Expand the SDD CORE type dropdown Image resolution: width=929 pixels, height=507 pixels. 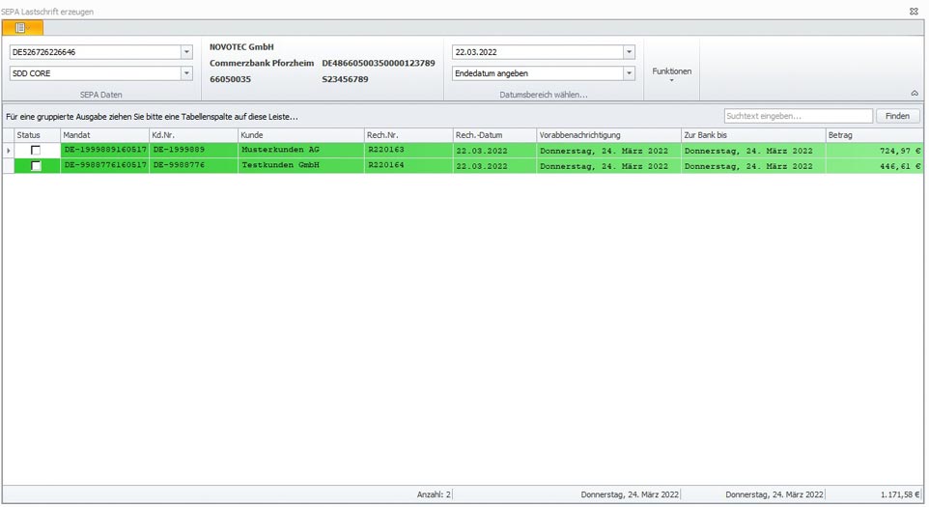point(186,73)
